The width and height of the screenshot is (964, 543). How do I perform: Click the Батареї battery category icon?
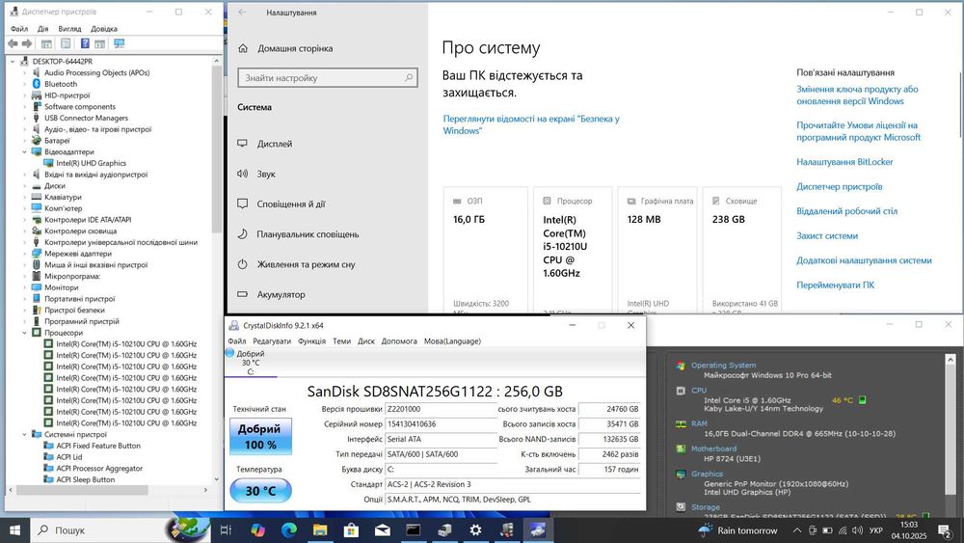(37, 140)
